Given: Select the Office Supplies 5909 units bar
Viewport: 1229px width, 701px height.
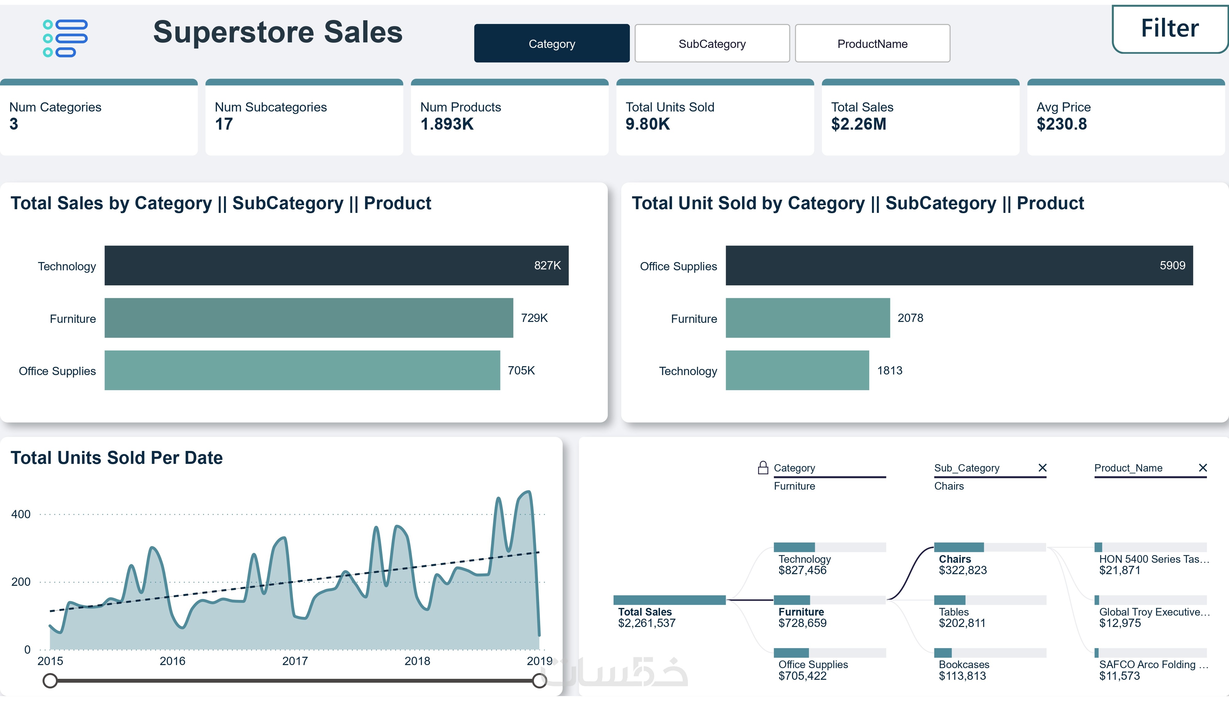Looking at the screenshot, I should 958,265.
